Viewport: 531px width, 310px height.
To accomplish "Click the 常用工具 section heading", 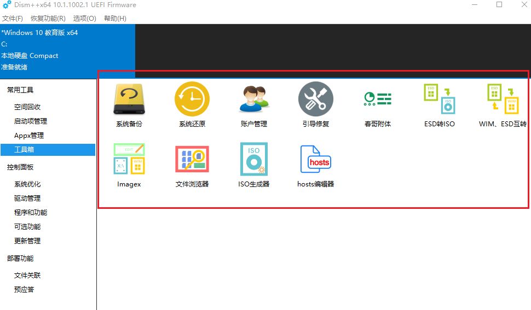I will [20, 90].
